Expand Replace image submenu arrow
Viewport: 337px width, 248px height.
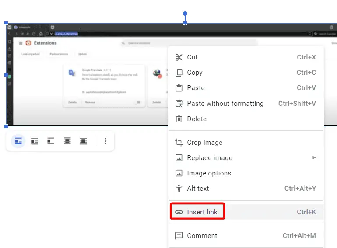click(314, 157)
